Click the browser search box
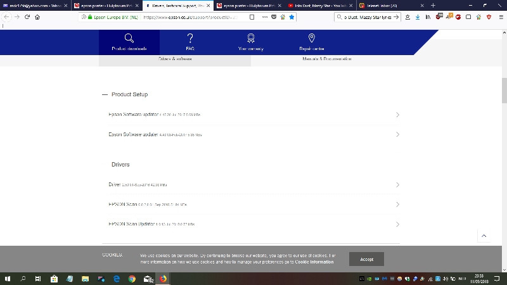The image size is (507, 285). [368, 17]
